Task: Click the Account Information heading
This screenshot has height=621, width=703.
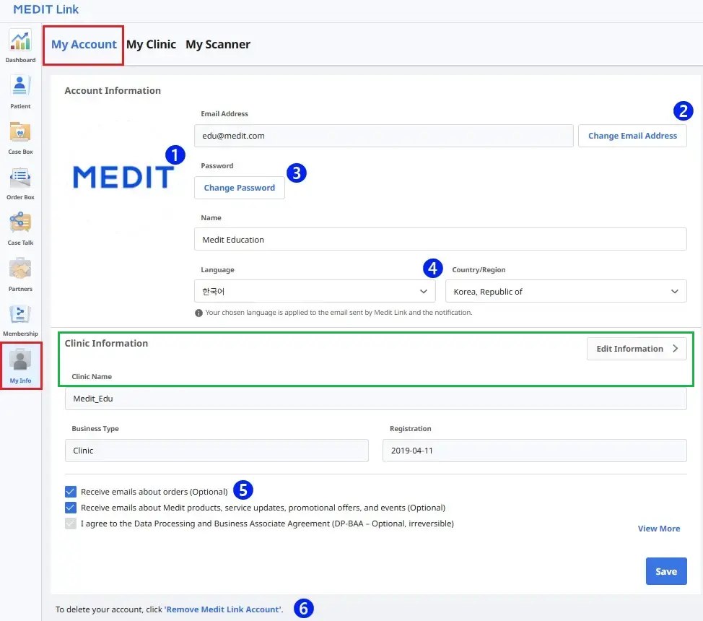Action: [113, 91]
